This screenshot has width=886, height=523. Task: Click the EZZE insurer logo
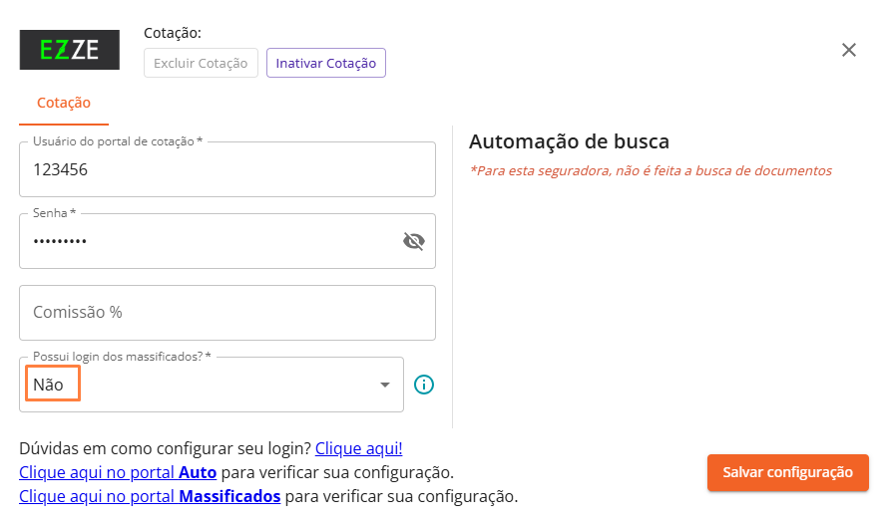pyautogui.click(x=69, y=50)
